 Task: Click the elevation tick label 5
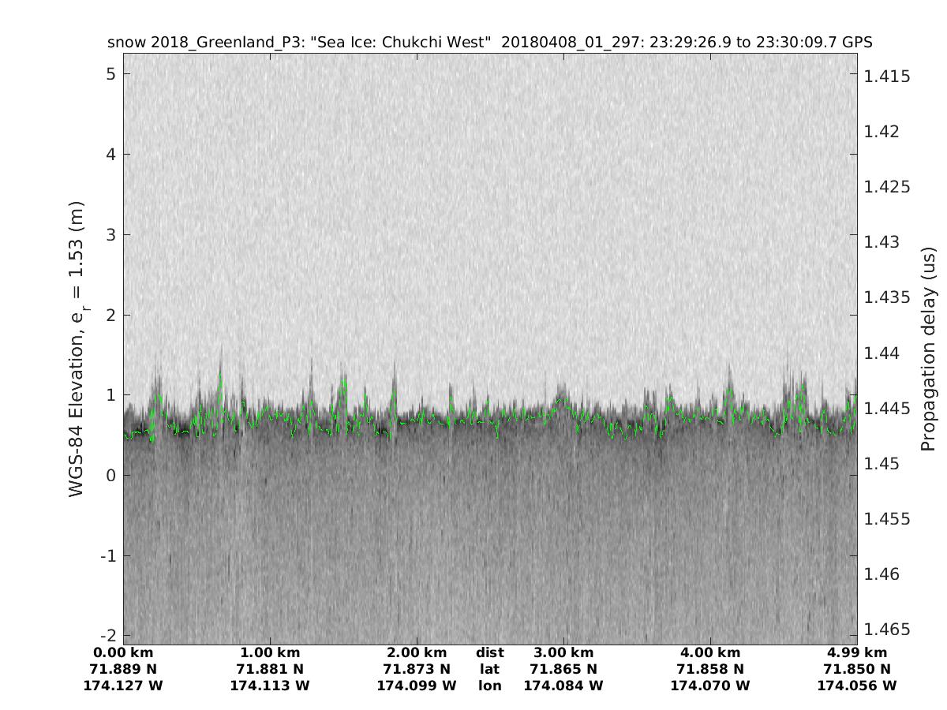click(110, 73)
